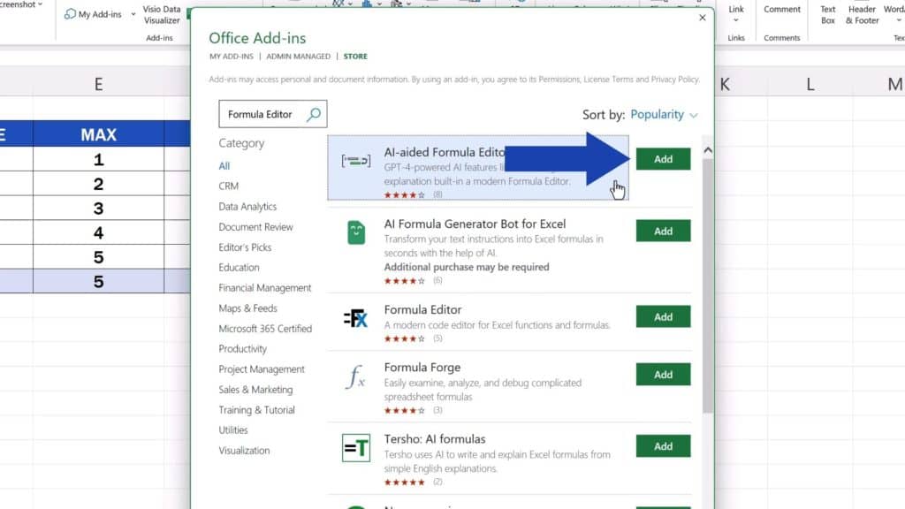
Task: Filter by Training & Tutorial category
Action: [257, 410]
